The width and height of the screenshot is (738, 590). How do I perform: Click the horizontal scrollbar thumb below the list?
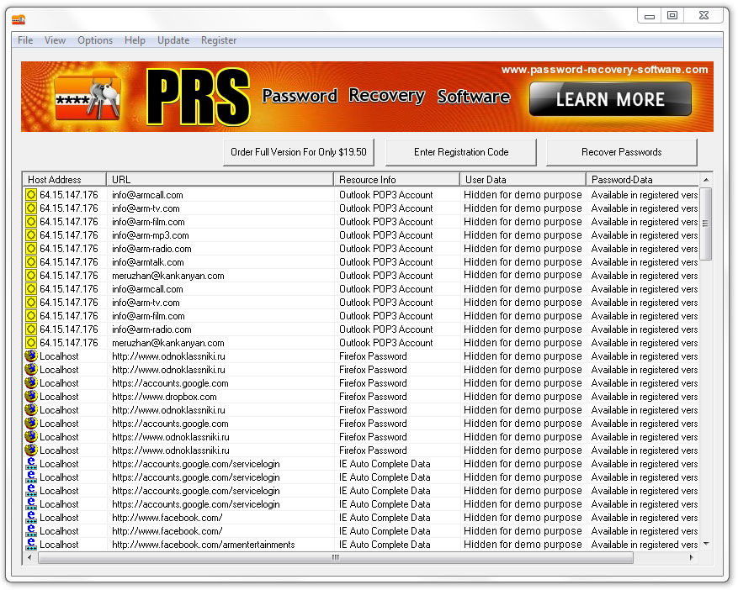point(335,557)
